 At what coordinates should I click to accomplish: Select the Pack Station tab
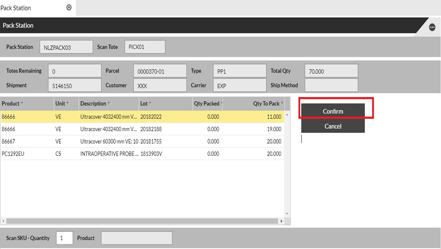coord(16,8)
